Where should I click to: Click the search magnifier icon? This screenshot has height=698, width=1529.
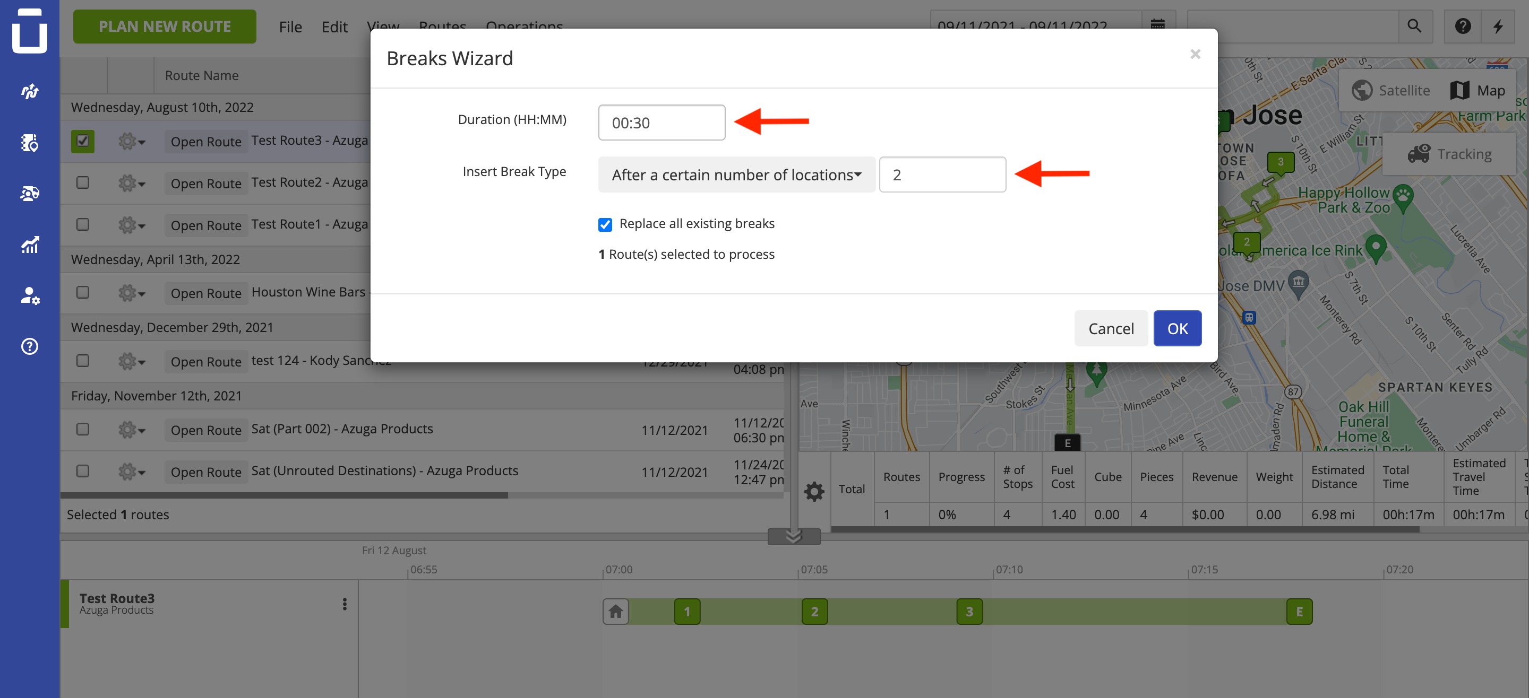(1414, 26)
